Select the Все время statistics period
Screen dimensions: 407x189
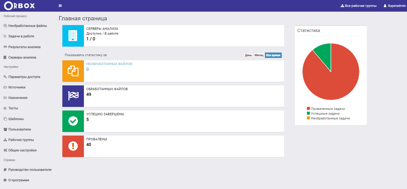click(x=273, y=55)
